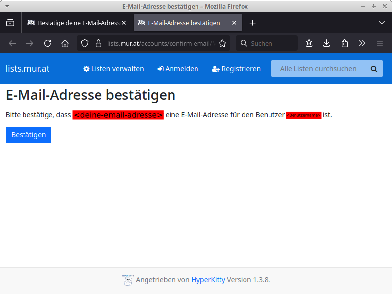Close the 'E-Mail-Adresse bestätigen' tab
The height and width of the screenshot is (294, 392).
pos(234,23)
